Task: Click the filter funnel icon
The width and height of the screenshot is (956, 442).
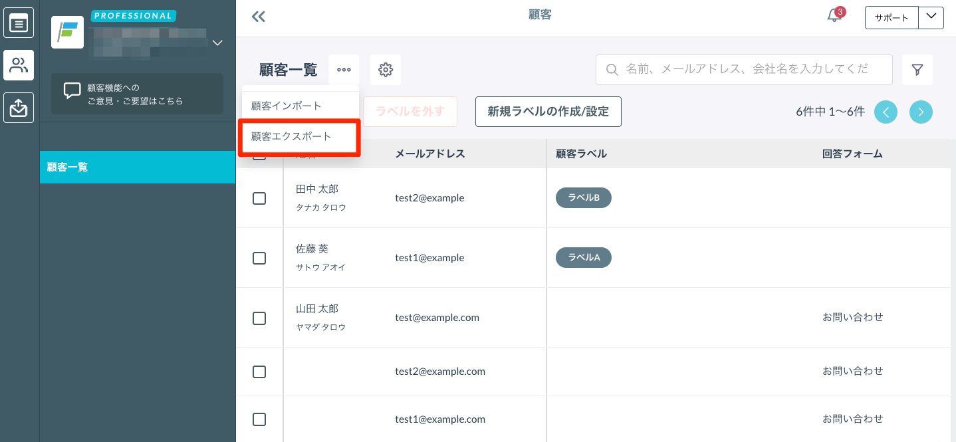Action: pyautogui.click(x=917, y=70)
